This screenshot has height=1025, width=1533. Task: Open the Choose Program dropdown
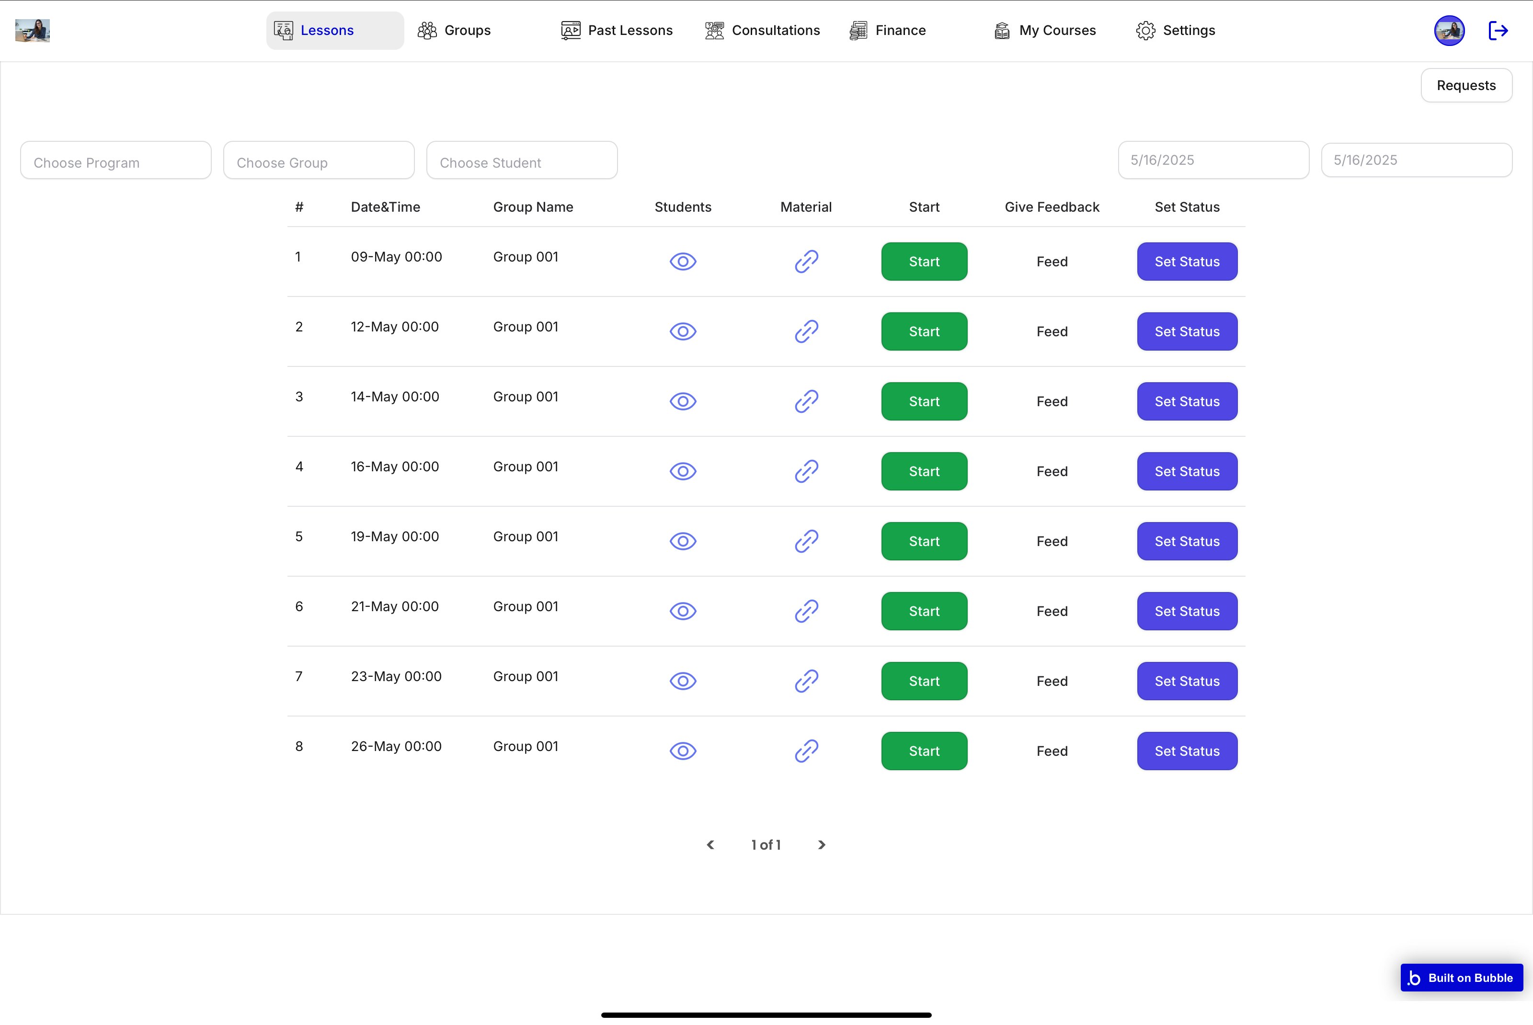[x=116, y=161]
